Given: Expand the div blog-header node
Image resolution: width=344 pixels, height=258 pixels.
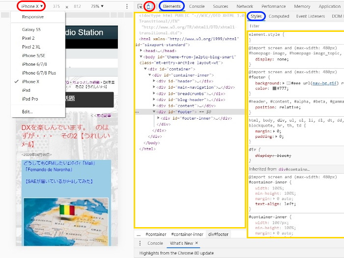Looking at the screenshot, I should 154,100.
